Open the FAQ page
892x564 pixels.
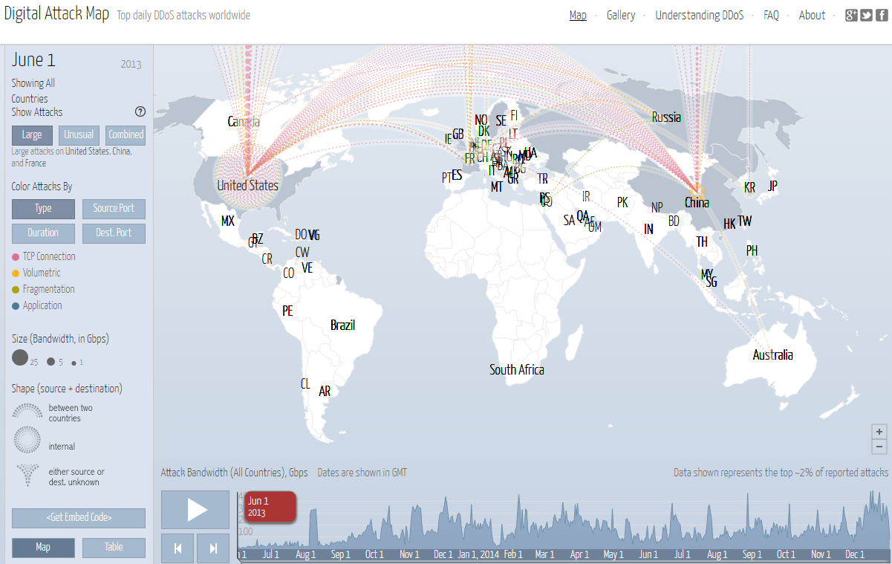[x=771, y=16]
